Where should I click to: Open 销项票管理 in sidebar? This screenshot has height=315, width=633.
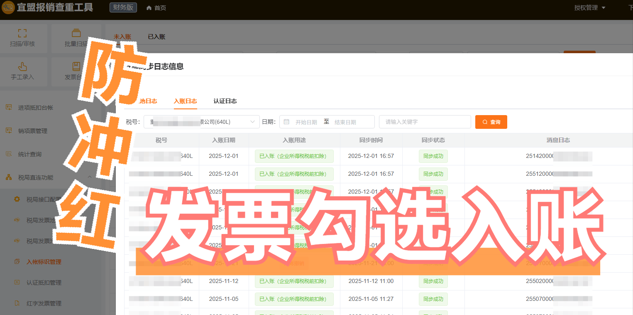click(x=33, y=131)
